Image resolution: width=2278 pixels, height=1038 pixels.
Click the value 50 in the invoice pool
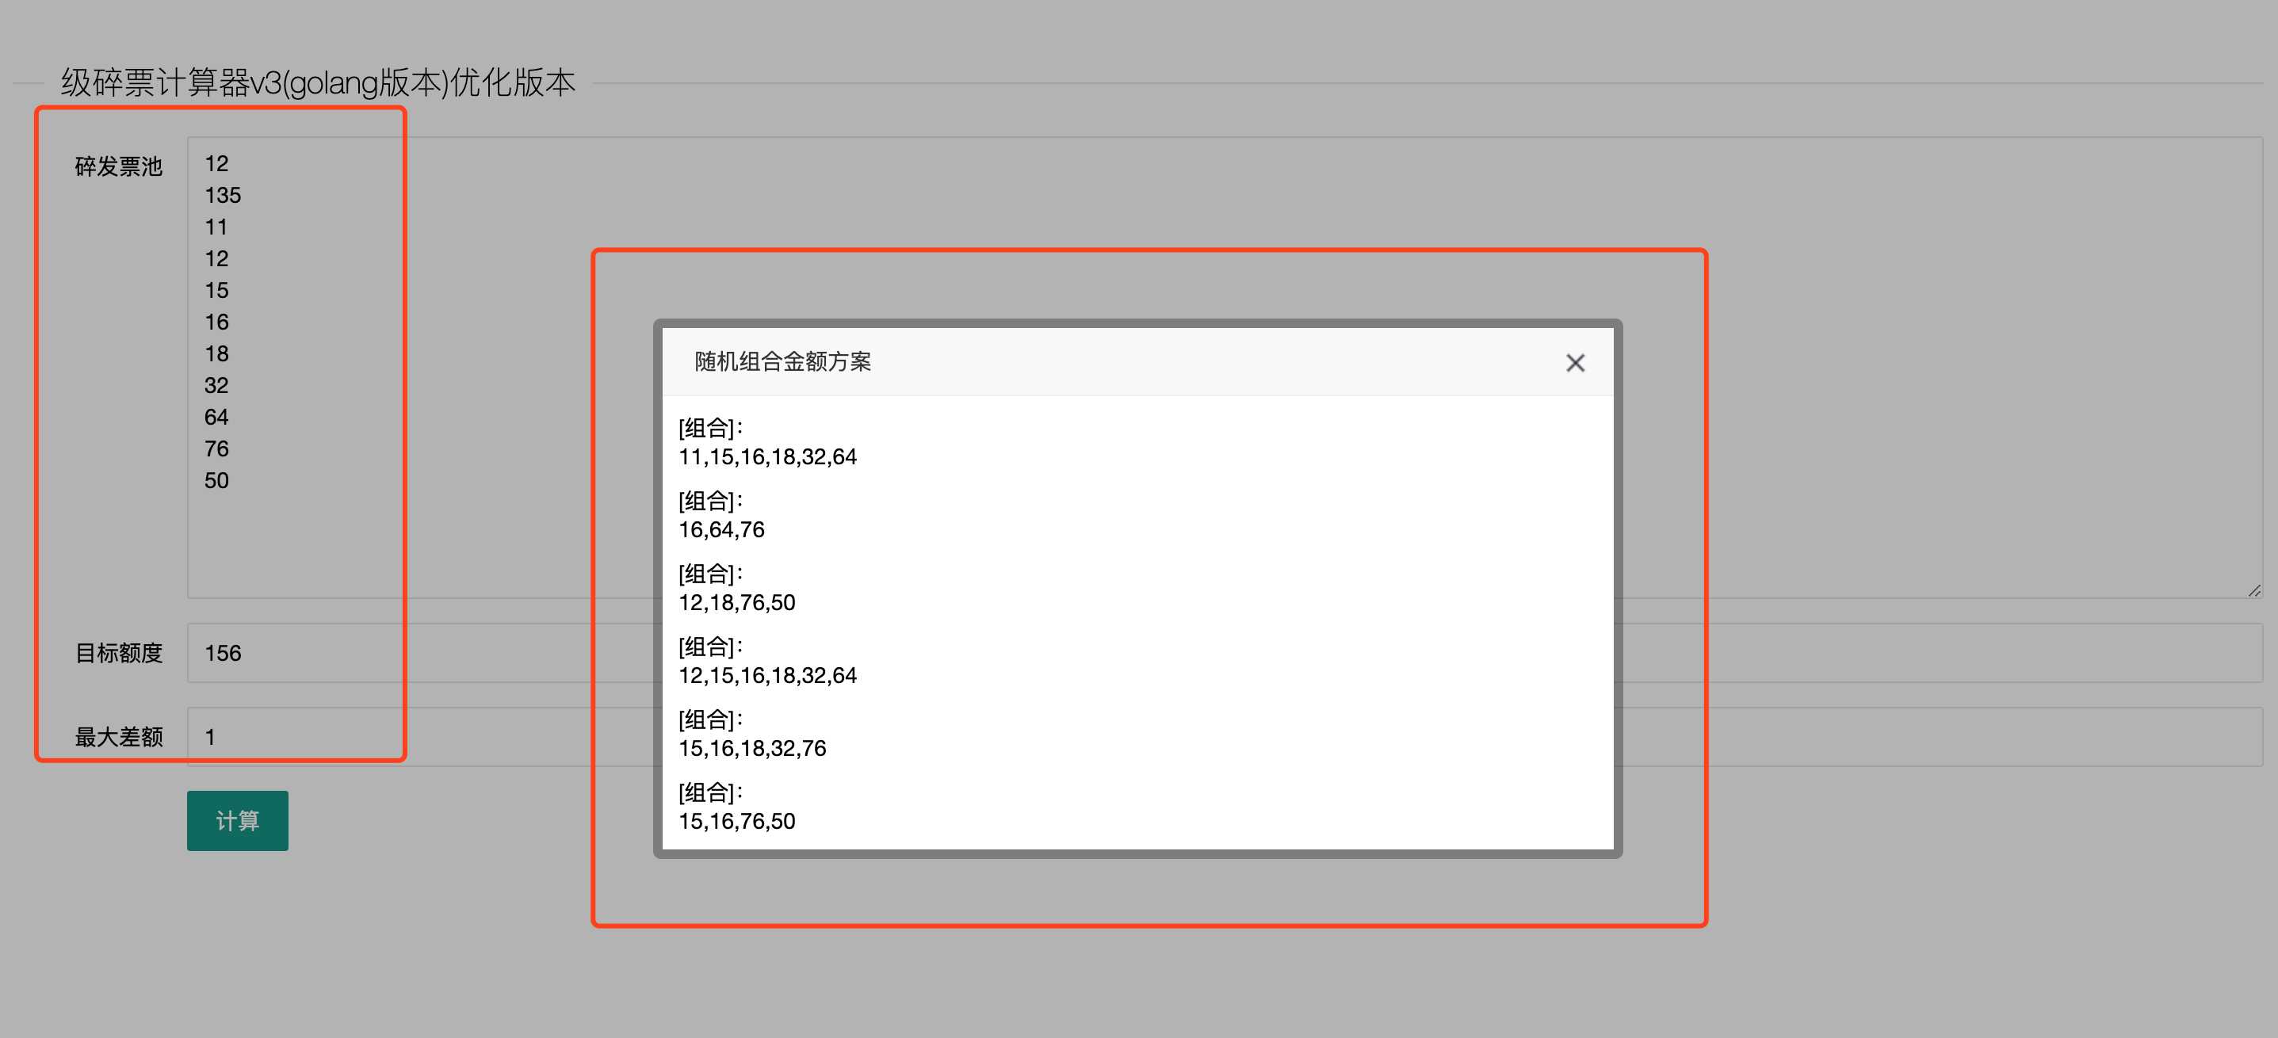pos(216,481)
